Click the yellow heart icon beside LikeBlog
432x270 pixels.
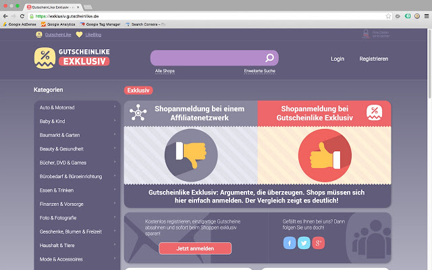pyautogui.click(x=79, y=34)
